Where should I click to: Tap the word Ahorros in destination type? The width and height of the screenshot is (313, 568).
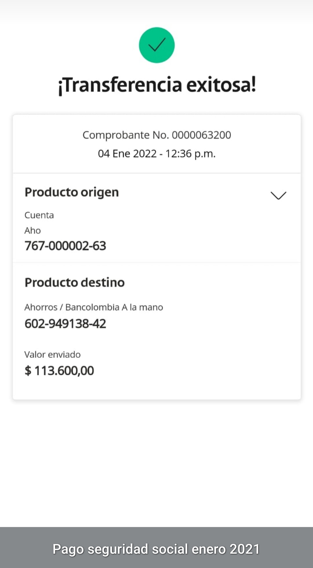pyautogui.click(x=41, y=307)
